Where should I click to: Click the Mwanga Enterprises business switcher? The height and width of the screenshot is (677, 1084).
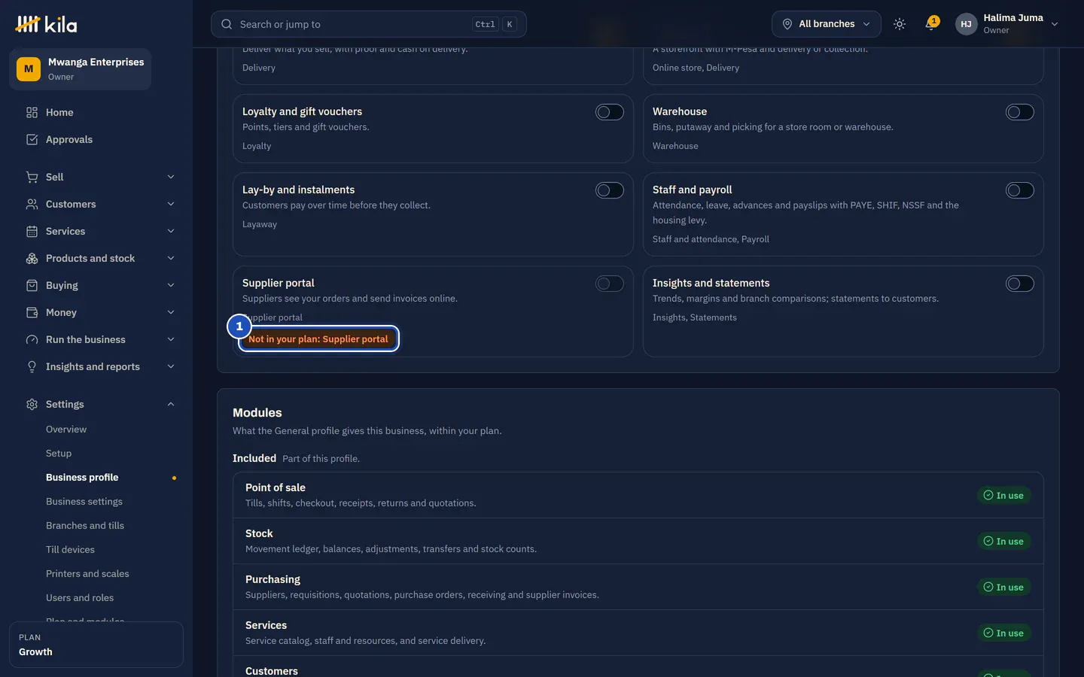[81, 69]
